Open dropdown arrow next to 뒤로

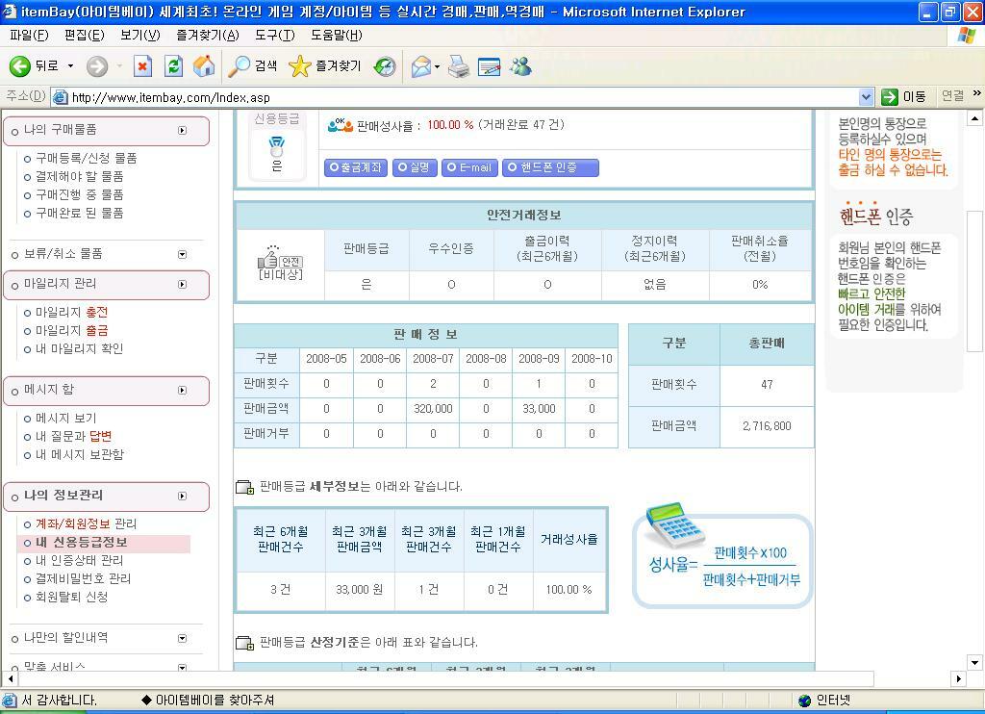click(x=70, y=66)
